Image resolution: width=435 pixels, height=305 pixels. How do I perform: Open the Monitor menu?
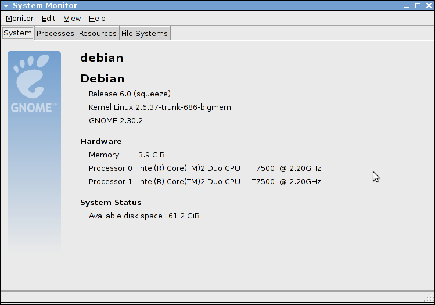[19, 19]
